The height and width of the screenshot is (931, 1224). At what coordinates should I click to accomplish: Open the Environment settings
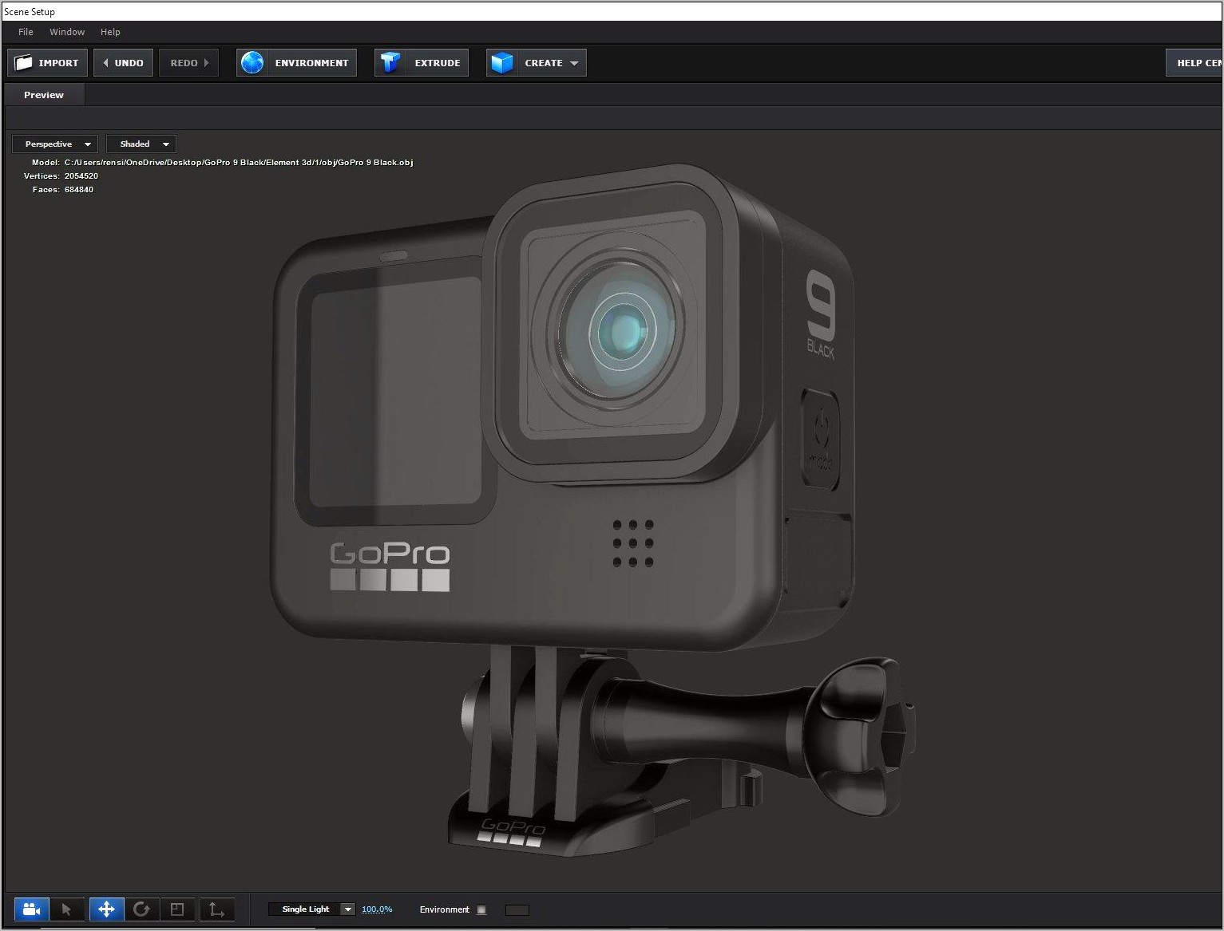[296, 63]
